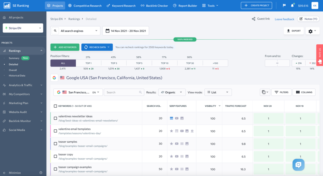The width and height of the screenshot is (323, 176).
Task: Click the KK user avatar
Action: click(x=315, y=6)
